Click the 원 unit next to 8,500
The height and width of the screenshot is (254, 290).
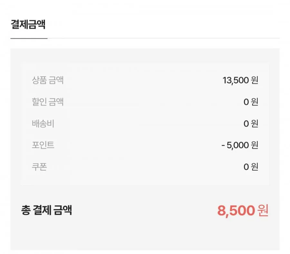[x=263, y=211]
